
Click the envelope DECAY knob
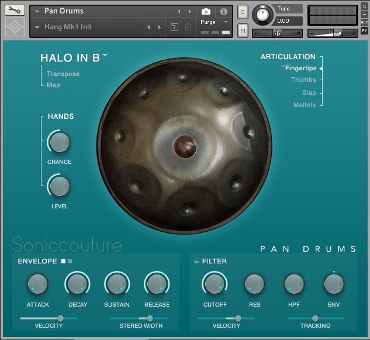coord(77,284)
